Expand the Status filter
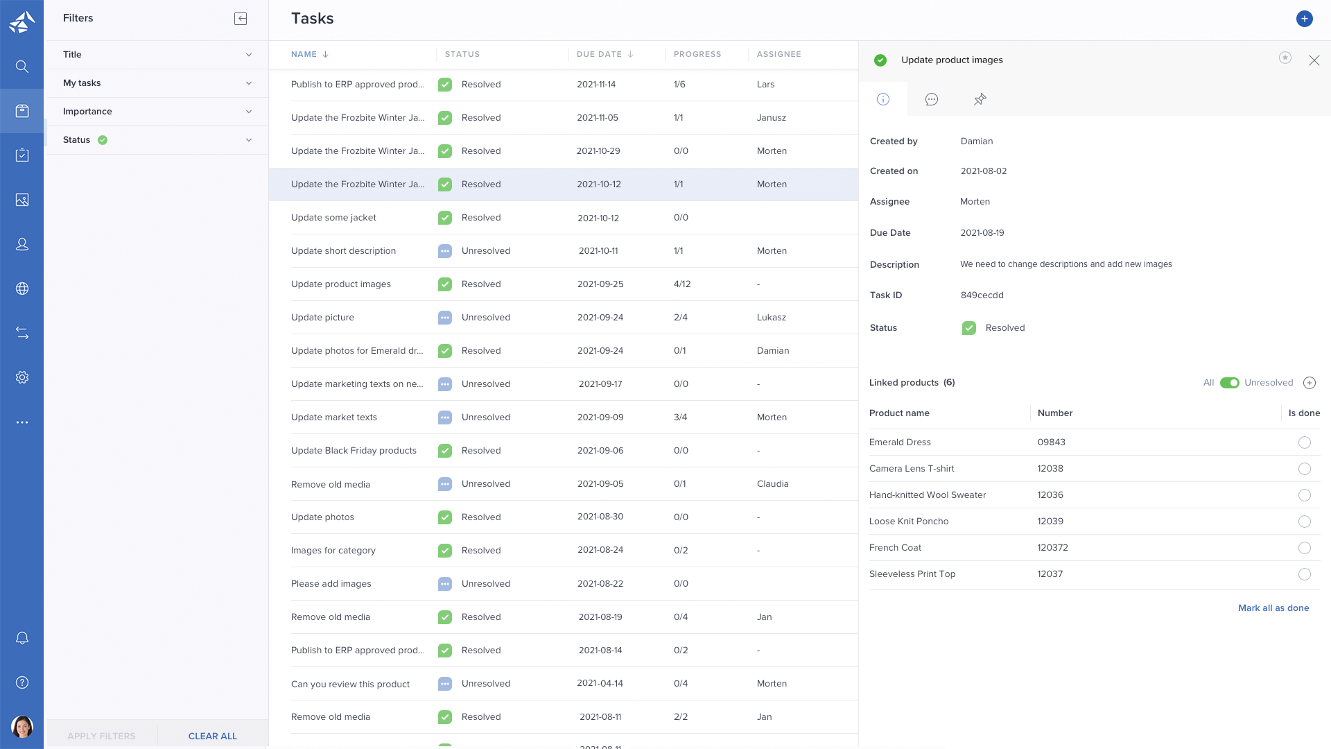The width and height of the screenshot is (1331, 749). click(157, 140)
